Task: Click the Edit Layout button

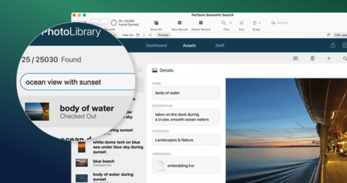Action: 340,35
